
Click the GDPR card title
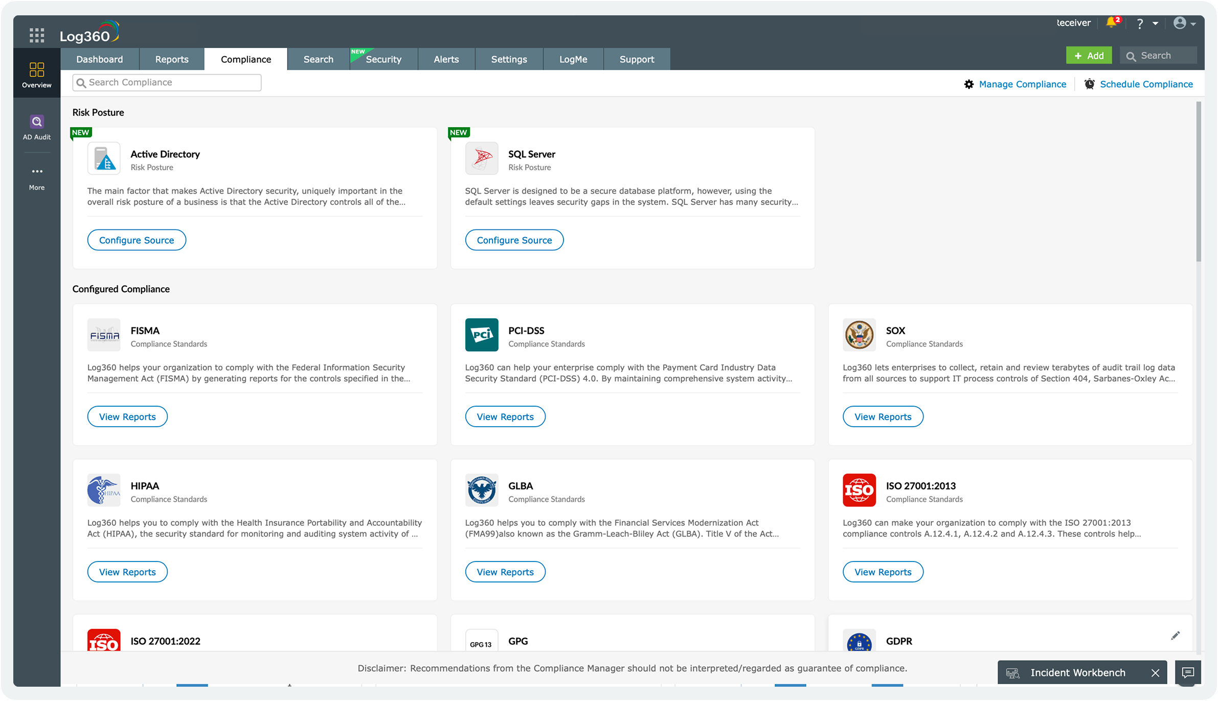pos(899,641)
